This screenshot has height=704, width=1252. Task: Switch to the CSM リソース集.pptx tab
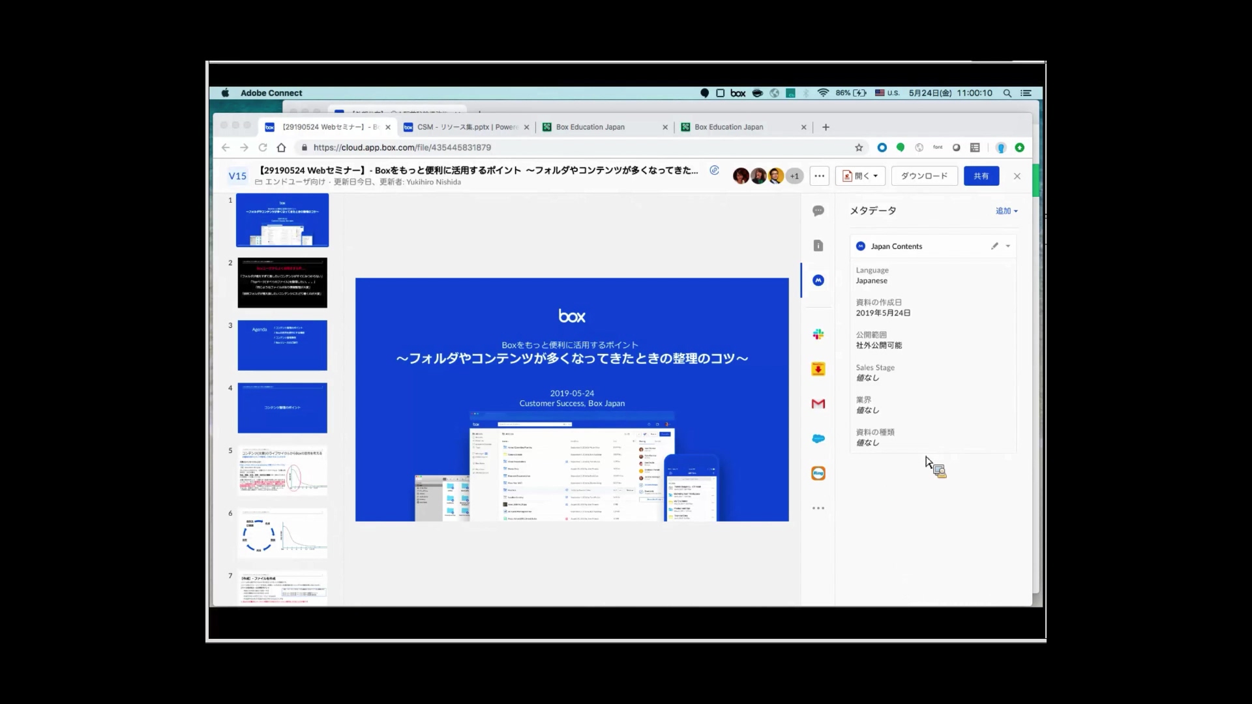(464, 127)
